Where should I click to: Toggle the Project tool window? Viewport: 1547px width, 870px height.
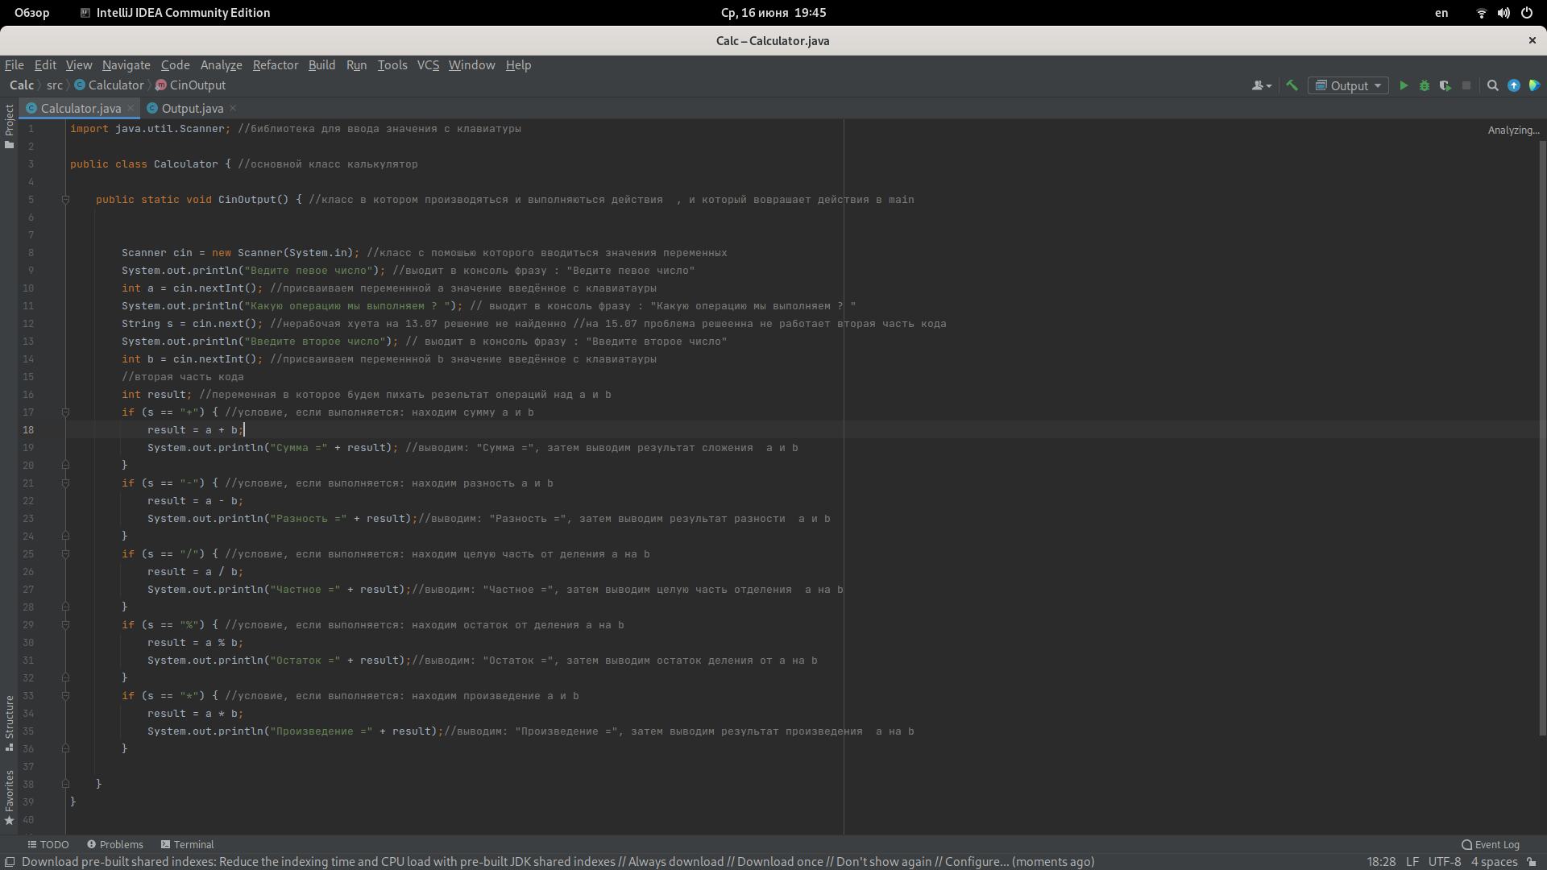[9, 126]
